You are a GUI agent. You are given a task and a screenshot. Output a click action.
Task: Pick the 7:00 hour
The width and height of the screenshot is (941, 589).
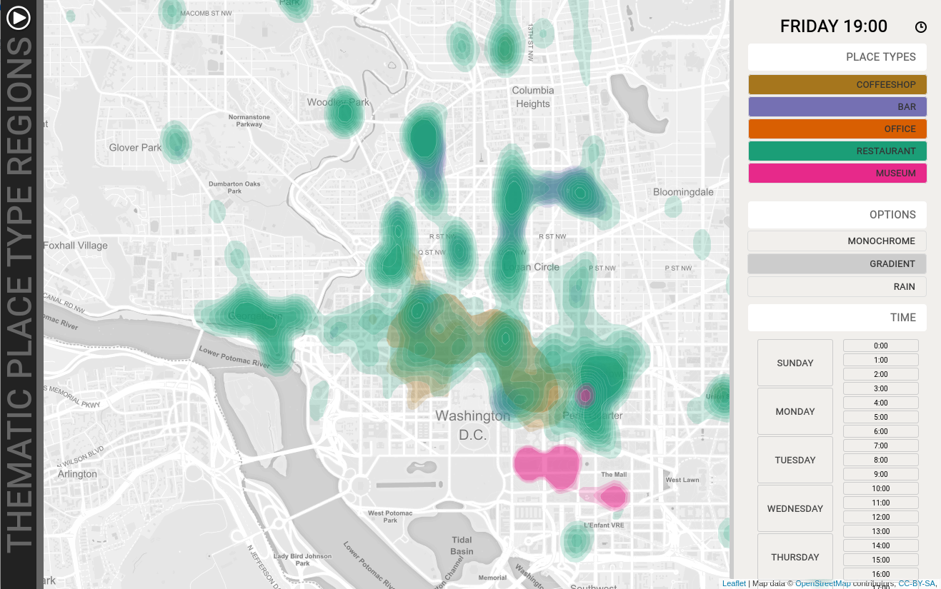point(881,445)
